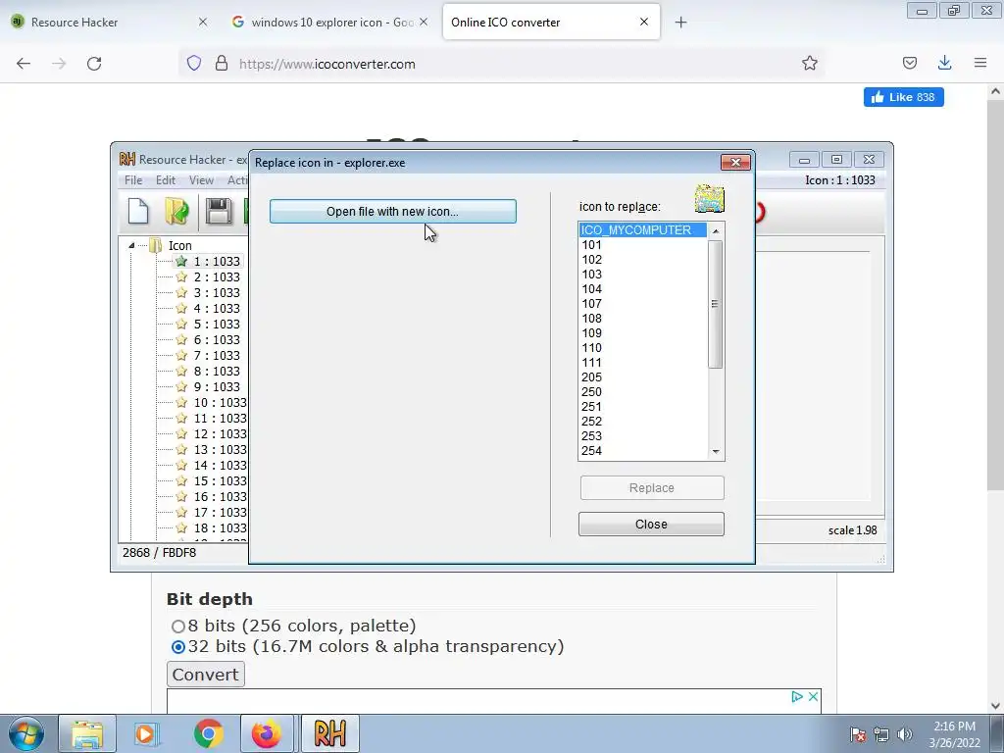Click the current icon preview thumbnail

click(x=710, y=199)
